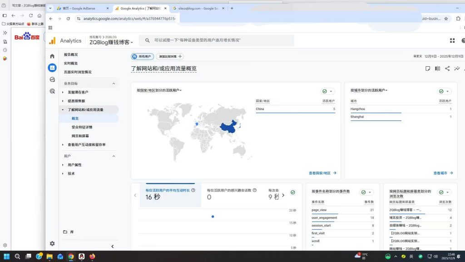
Task: Open the insights trend icon near the report toolbar
Action: click(457, 68)
